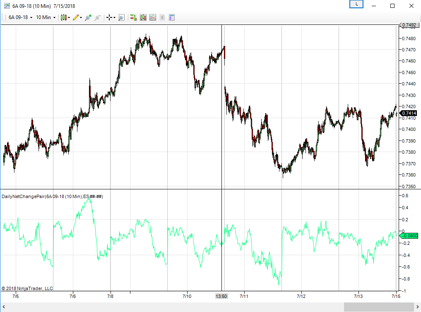Click the grayed Strategies dollar icon
Image resolution: width=421 pixels, height=312 pixels.
point(162,17)
